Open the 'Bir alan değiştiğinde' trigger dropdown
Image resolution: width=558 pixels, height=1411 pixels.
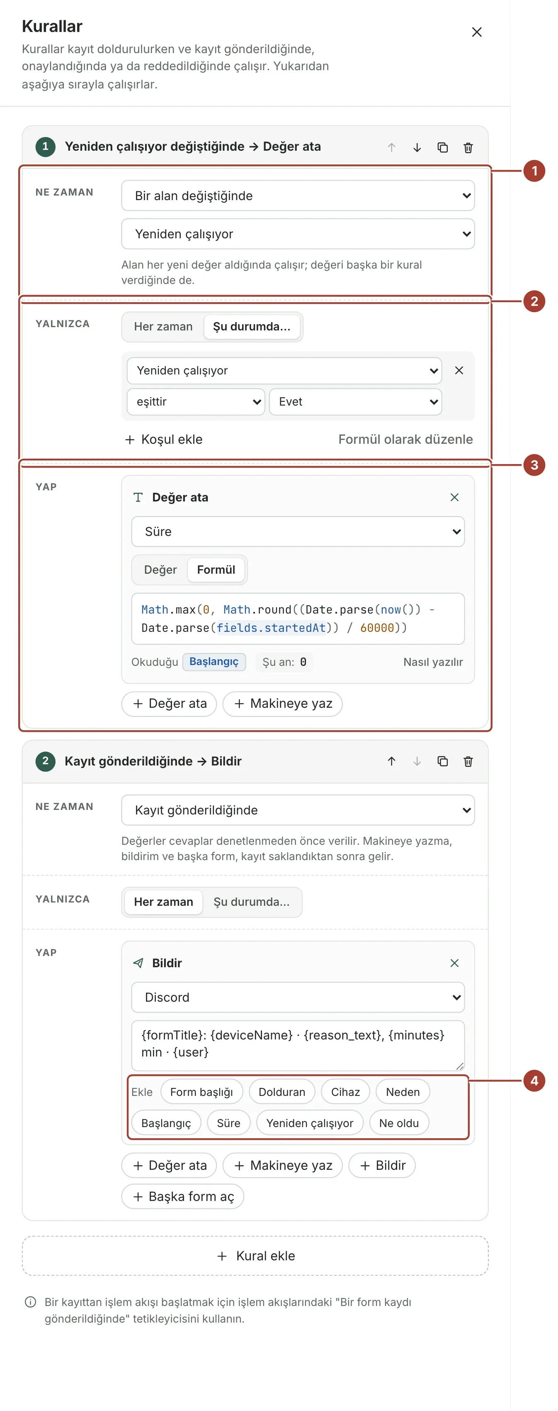click(x=298, y=196)
